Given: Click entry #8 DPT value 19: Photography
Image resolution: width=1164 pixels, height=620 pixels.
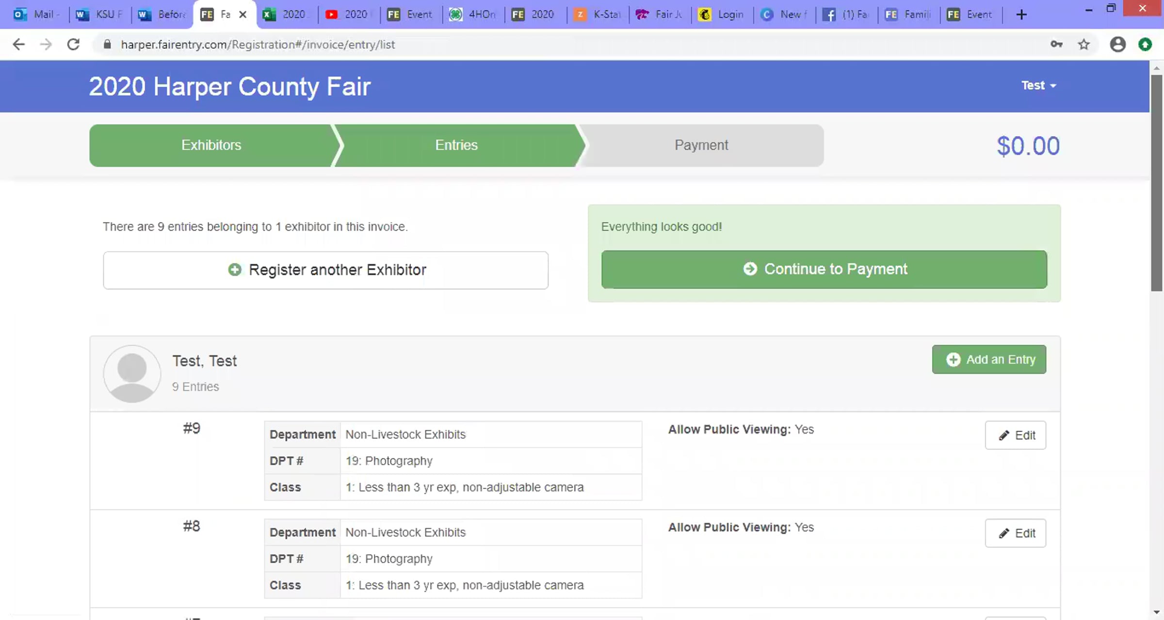Looking at the screenshot, I should tap(389, 559).
